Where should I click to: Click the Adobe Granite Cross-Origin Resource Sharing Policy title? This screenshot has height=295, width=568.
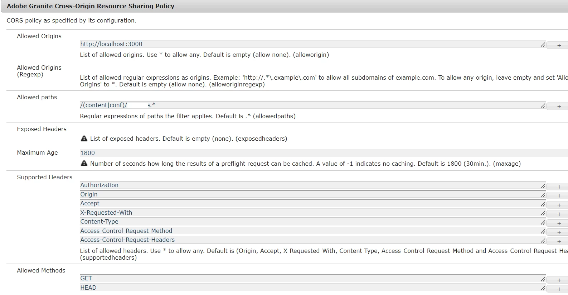pos(91,6)
